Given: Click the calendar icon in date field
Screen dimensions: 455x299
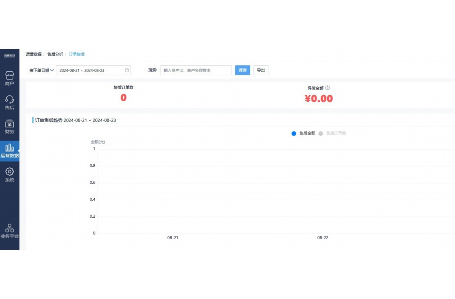Looking at the screenshot, I should pos(127,70).
